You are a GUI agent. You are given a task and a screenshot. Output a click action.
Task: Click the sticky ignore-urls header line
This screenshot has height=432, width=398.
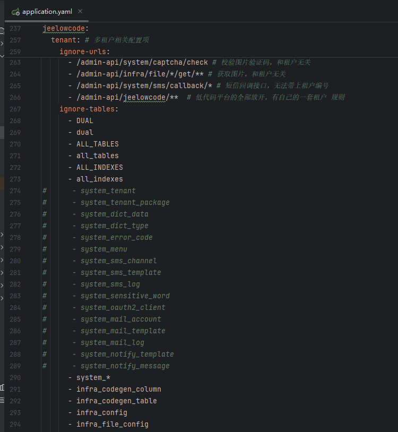(84, 51)
